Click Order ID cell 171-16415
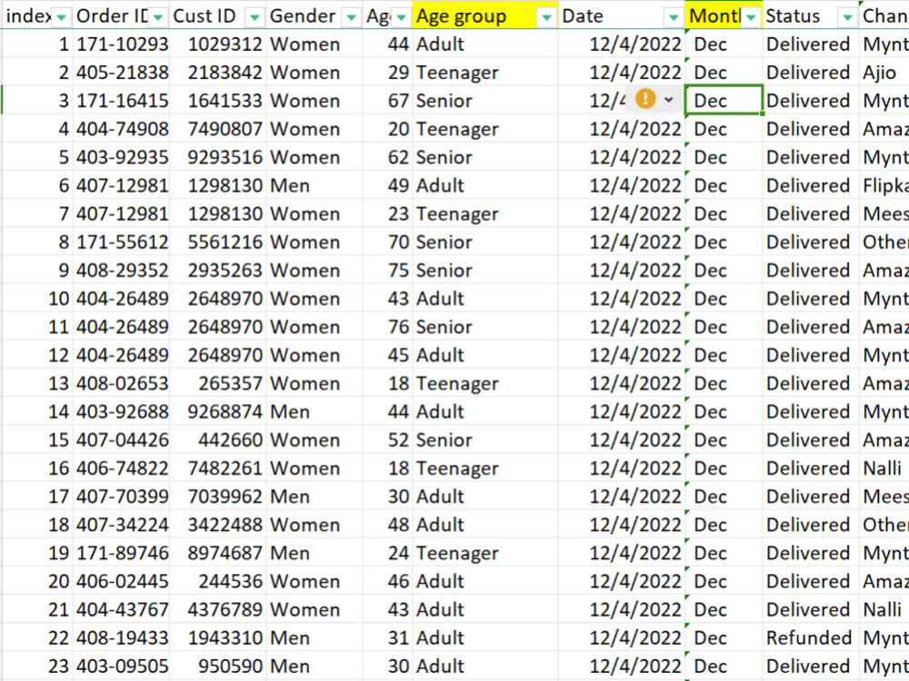The height and width of the screenshot is (681, 909). click(x=121, y=101)
